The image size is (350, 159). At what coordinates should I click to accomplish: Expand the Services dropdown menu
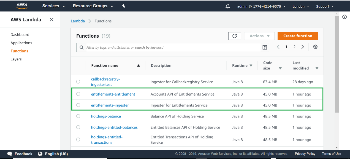(x=53, y=6)
